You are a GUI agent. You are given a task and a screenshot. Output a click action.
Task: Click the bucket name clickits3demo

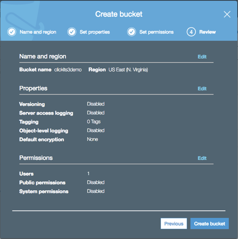(x=68, y=70)
